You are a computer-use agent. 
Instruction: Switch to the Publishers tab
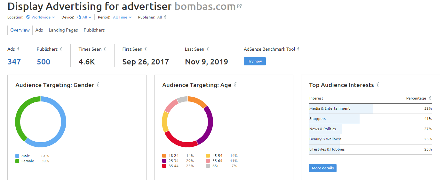(94, 30)
